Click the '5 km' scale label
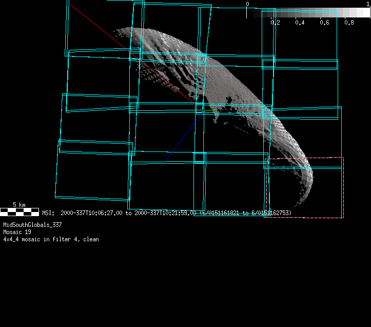Image resolution: width=371 pixels, height=327 pixels. pyautogui.click(x=19, y=205)
